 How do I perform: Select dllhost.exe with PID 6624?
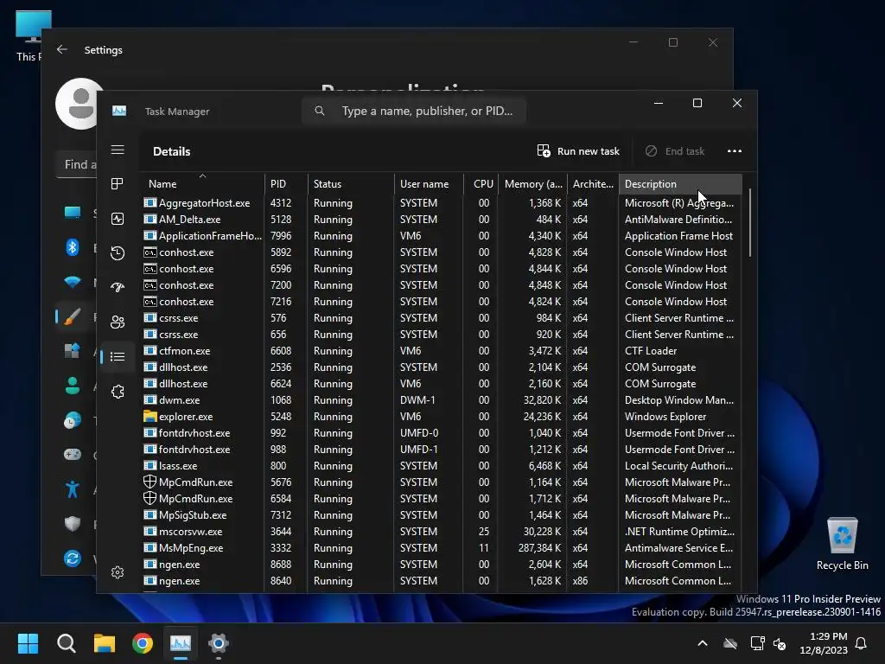tap(442, 383)
